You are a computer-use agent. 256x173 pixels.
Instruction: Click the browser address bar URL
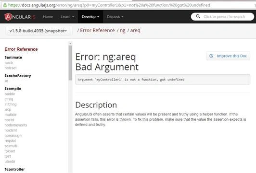point(109,5)
